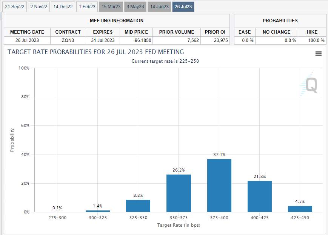Viewport: 328px width, 235px height.
Task: Open the 14 Dec22 meeting tab
Action: (63, 7)
